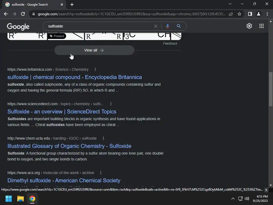Open Windows Start menu
Screen dimensions: 273x205
9,199
